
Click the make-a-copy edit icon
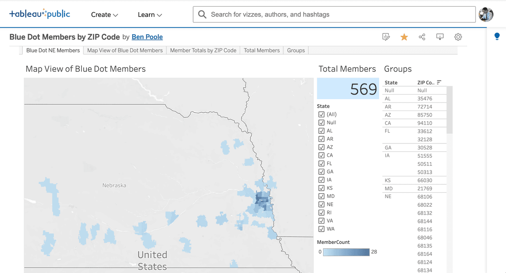(386, 37)
